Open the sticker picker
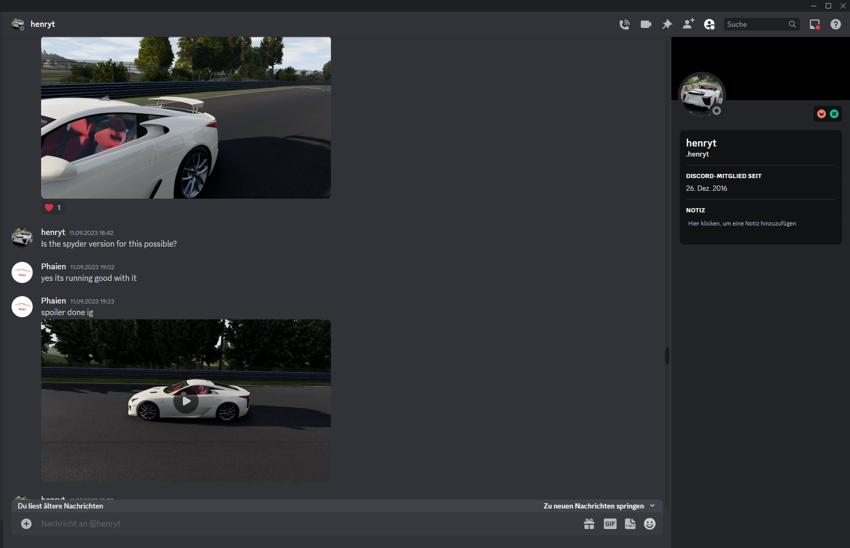Viewport: 850px width, 548px height. (630, 524)
